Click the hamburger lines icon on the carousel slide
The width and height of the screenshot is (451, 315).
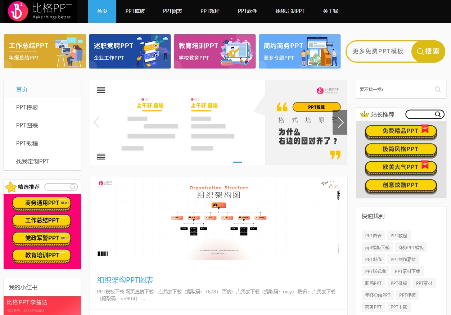coord(101,90)
